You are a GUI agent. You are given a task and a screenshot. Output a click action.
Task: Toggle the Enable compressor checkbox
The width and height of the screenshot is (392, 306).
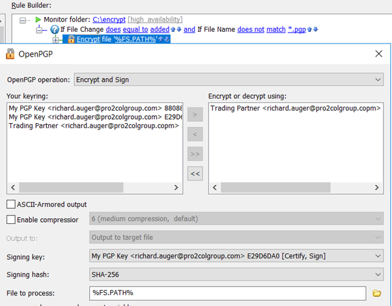(x=11, y=220)
